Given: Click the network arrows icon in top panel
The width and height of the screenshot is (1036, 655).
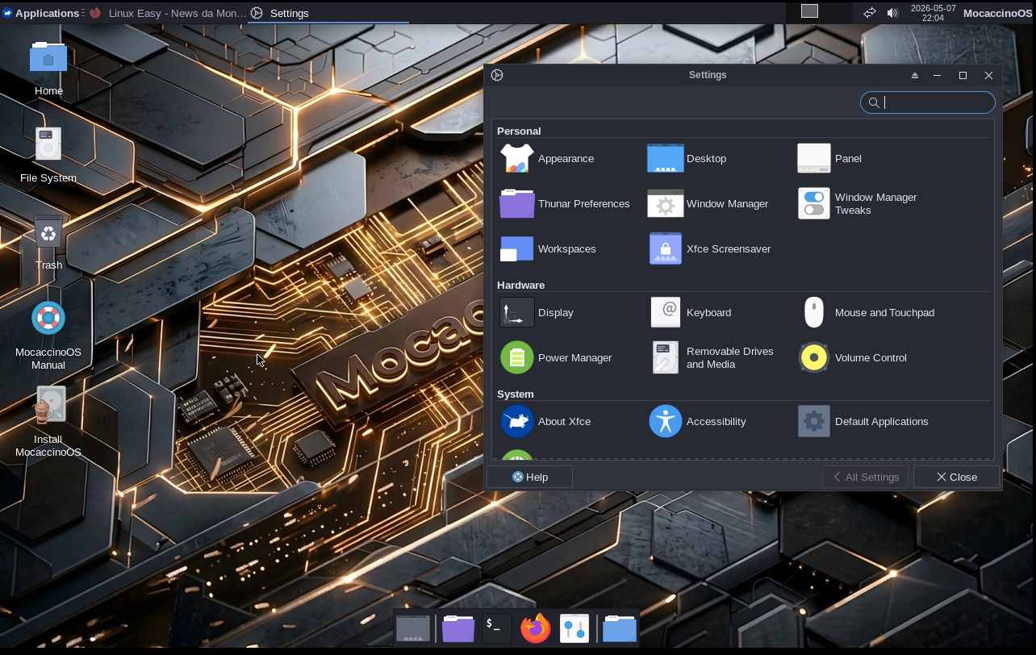Looking at the screenshot, I should (869, 13).
